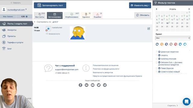Click the info circle icon in footer
193x108 pixels.
point(86,68)
